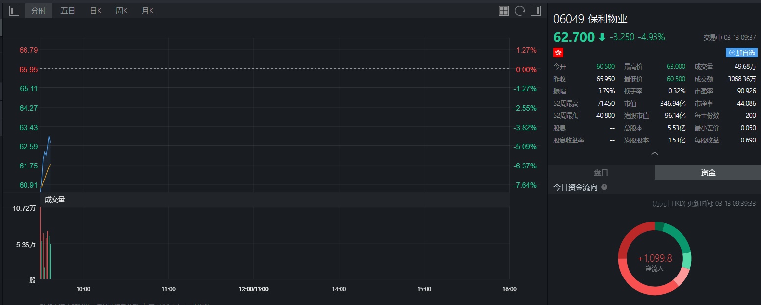Click the 今日资金流向 heading
This screenshot has height=305, width=761.
(x=576, y=187)
